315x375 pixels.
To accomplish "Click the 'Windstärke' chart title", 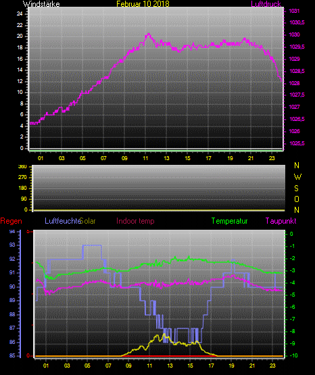I will [41, 3].
